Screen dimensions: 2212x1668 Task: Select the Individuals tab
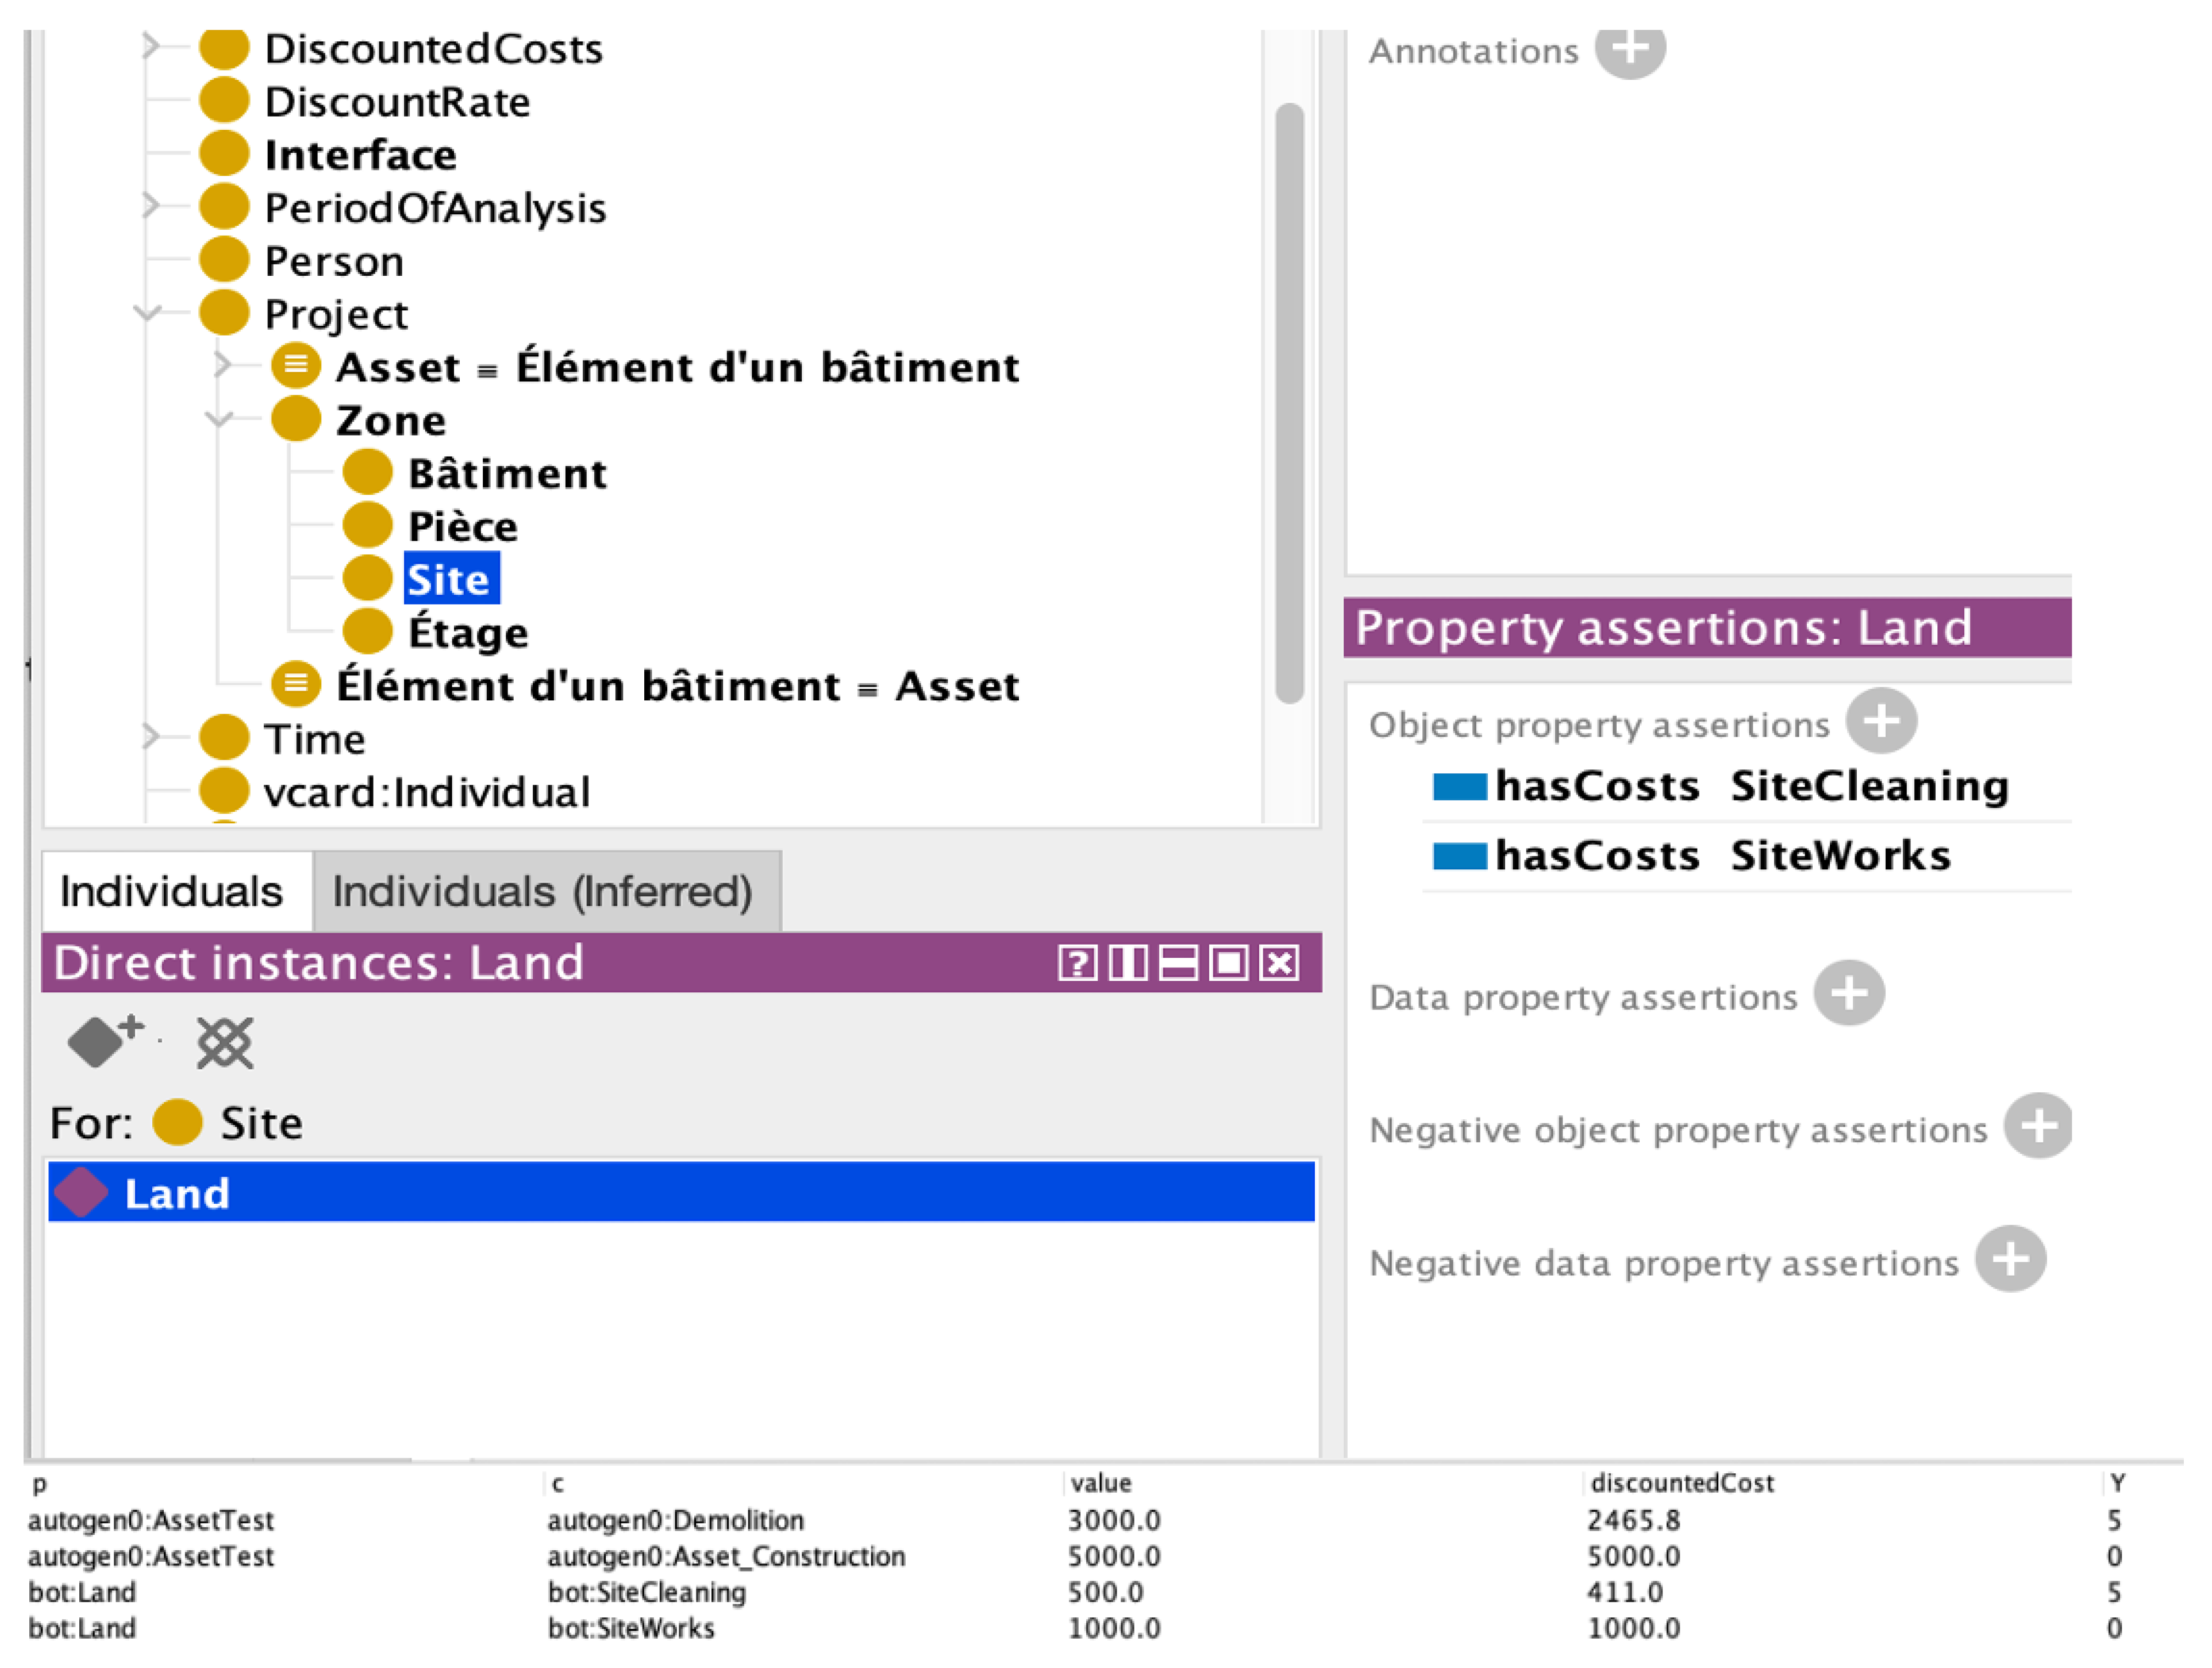click(x=171, y=891)
